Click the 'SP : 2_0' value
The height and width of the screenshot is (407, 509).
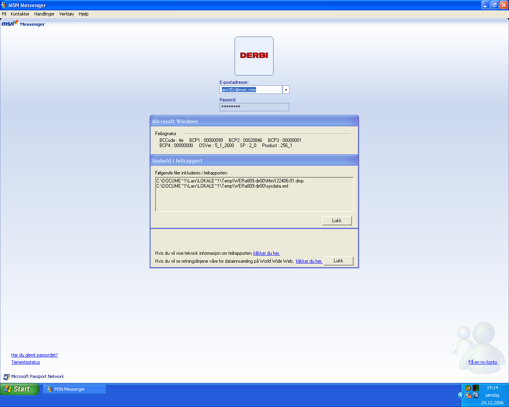coord(248,145)
